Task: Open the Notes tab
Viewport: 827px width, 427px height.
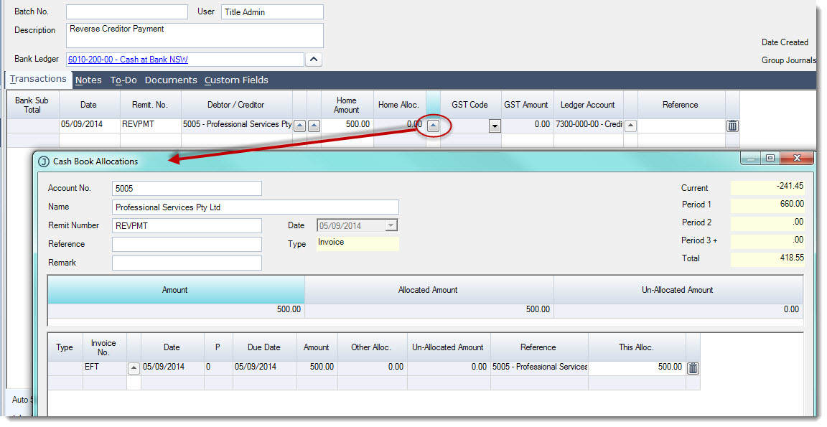Action: (88, 80)
